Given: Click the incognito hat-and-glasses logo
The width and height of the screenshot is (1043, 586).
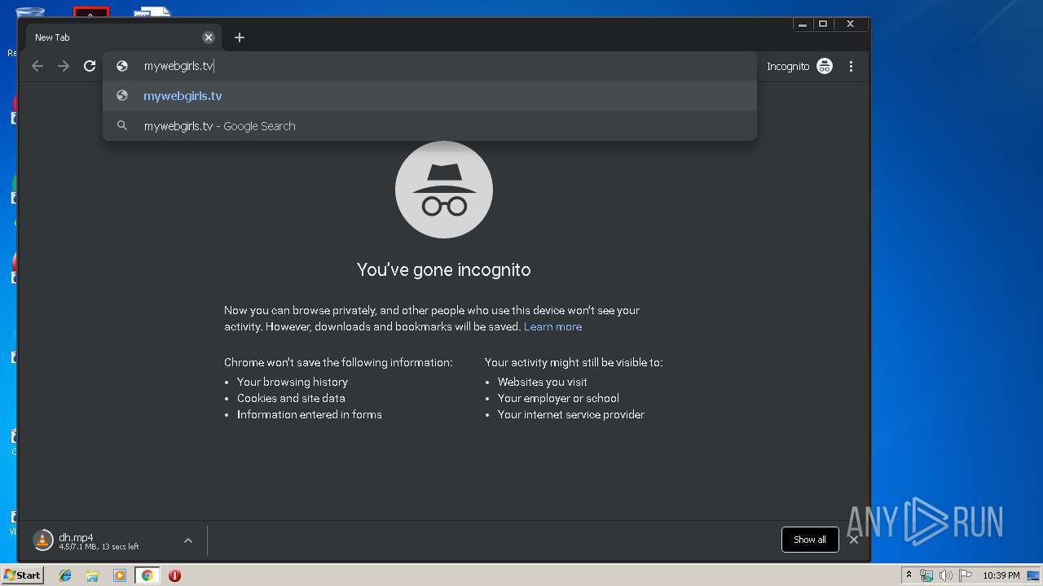Looking at the screenshot, I should 444,190.
